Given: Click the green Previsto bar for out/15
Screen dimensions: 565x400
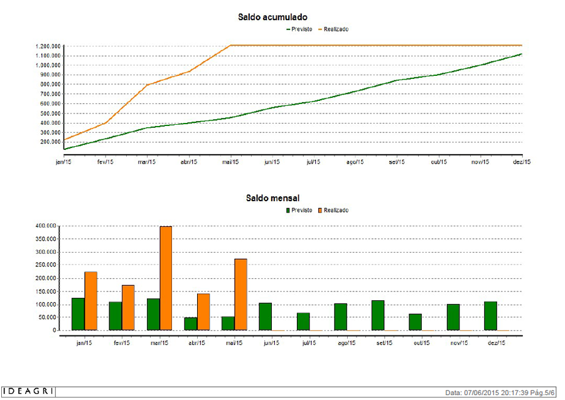Looking at the screenshot, I should (416, 322).
